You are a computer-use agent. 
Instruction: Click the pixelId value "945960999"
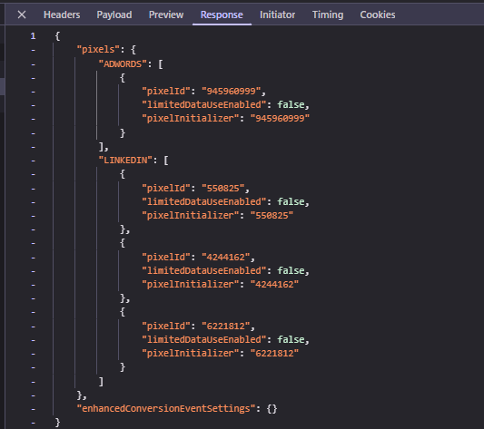point(232,92)
